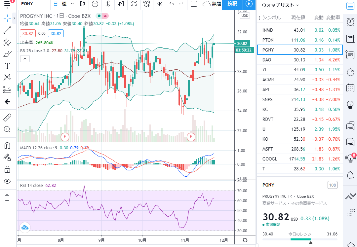Image resolution: width=357 pixels, height=247 pixels.
Task: Click the undo arrow
Action: tap(172, 4)
